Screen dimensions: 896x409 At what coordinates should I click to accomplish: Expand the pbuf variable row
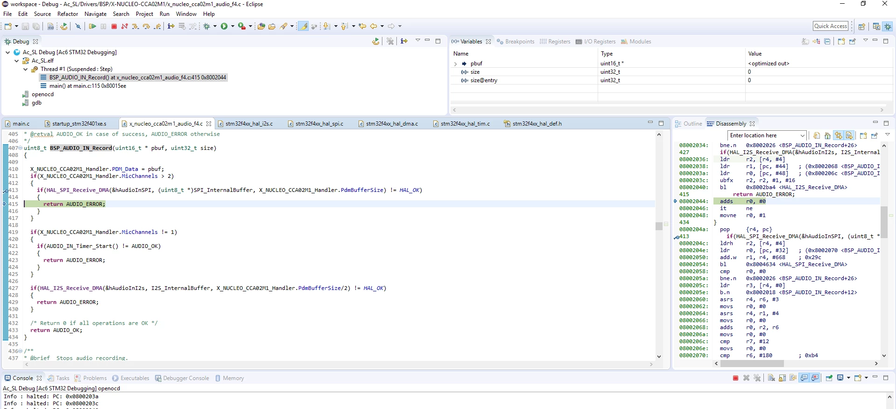click(455, 63)
